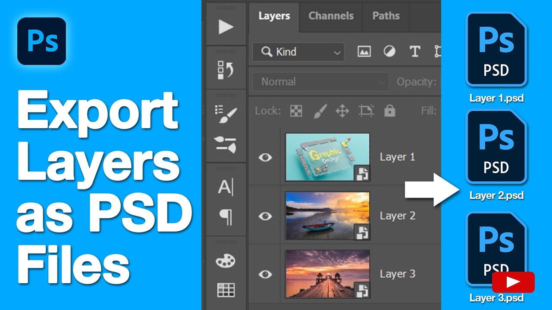Image resolution: width=552 pixels, height=310 pixels.
Task: Lock transparent pixels icon
Action: [x=296, y=111]
